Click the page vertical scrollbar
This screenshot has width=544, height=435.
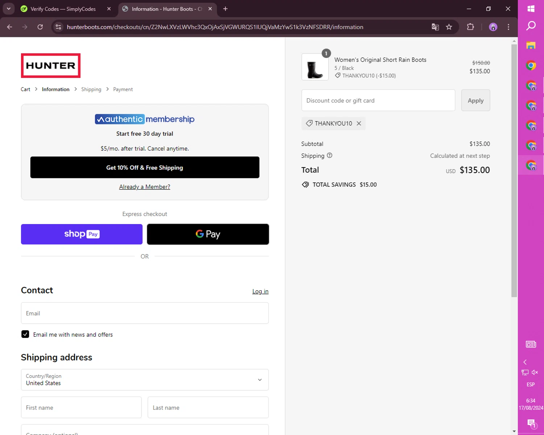[514, 170]
